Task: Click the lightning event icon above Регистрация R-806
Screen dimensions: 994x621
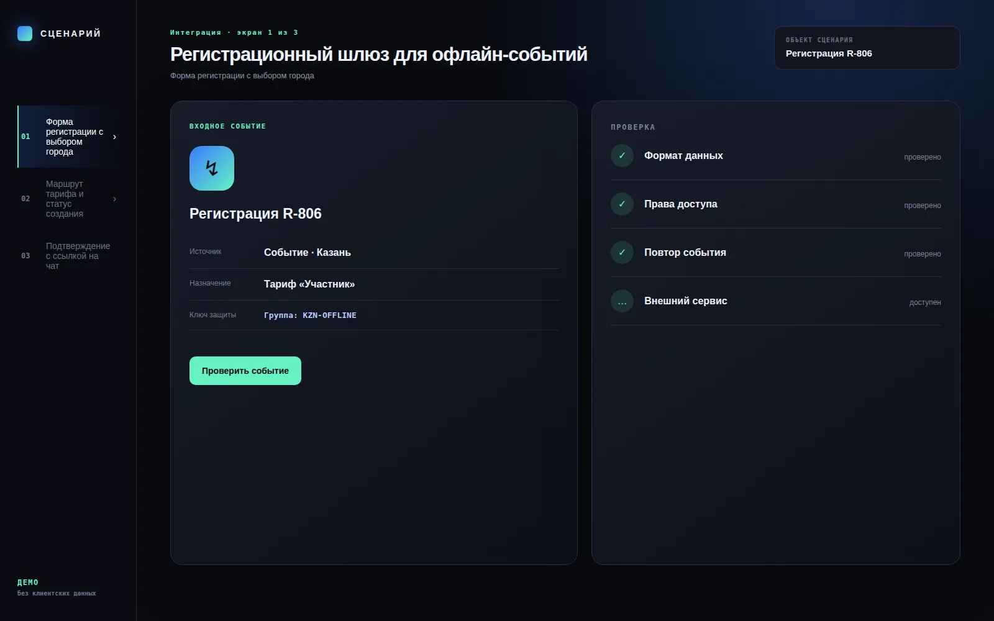Action: [212, 168]
